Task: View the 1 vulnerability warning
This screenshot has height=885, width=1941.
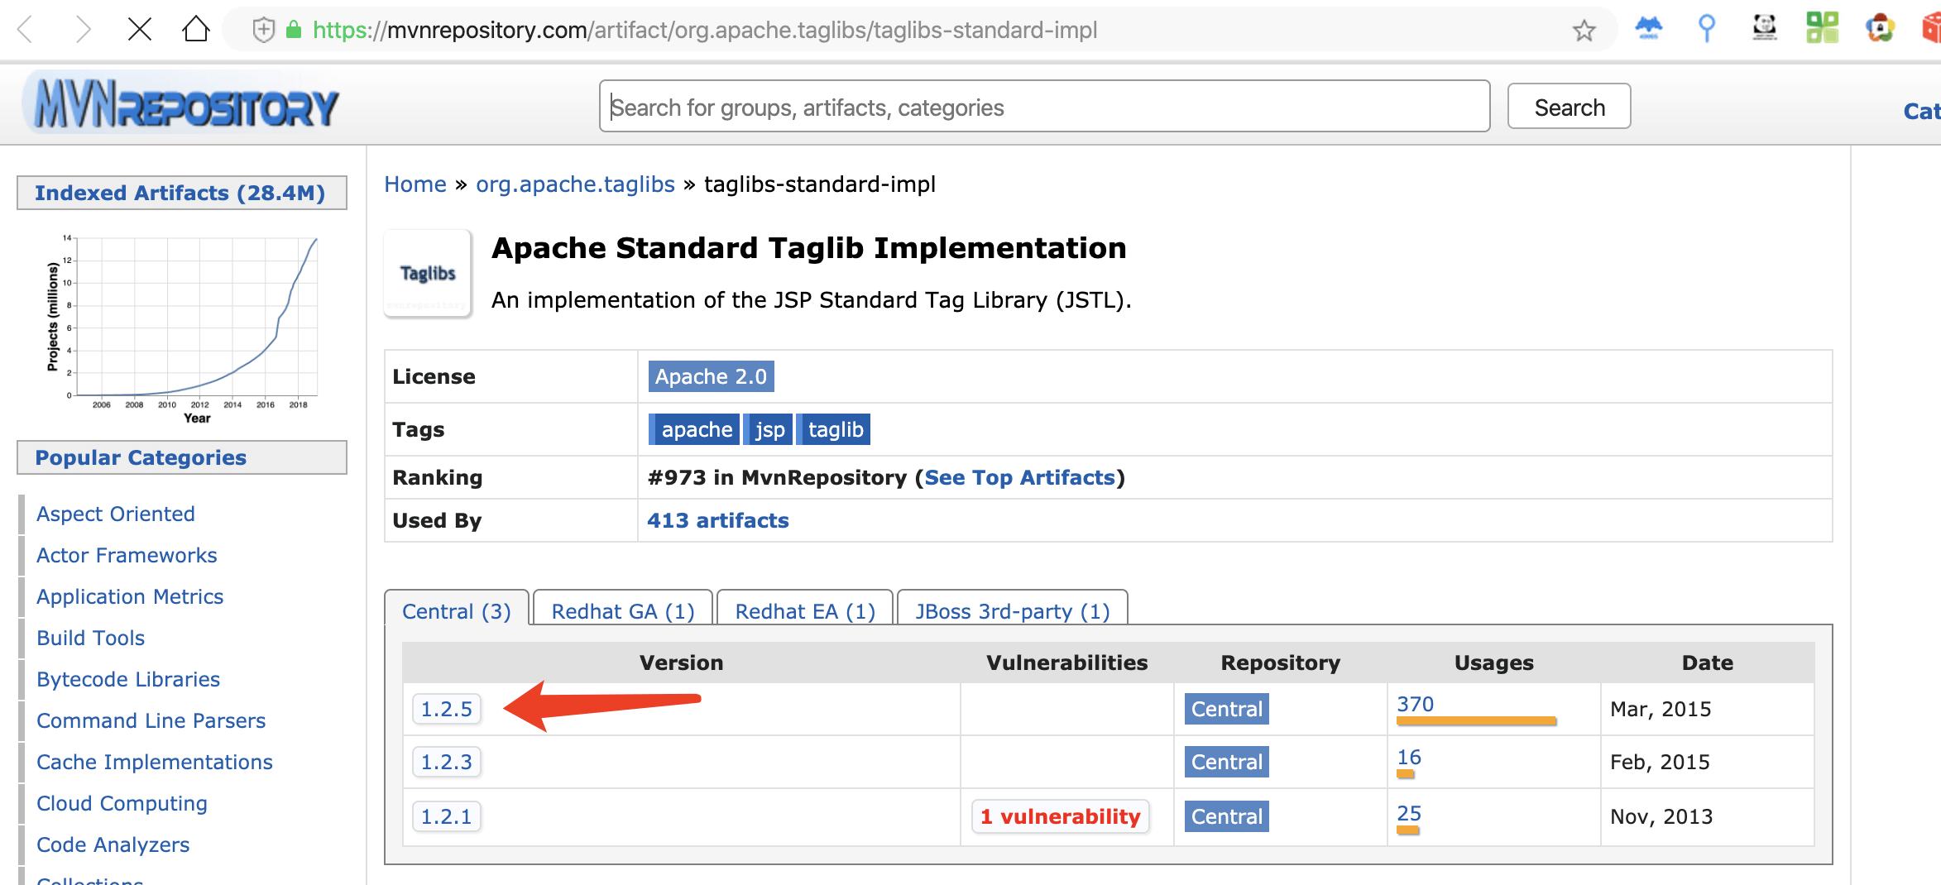Action: click(x=1060, y=816)
